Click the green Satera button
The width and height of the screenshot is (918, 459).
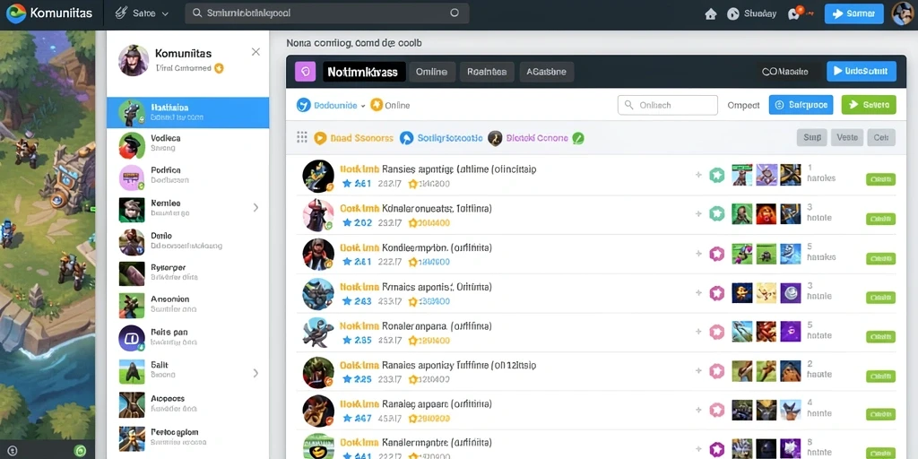point(869,105)
